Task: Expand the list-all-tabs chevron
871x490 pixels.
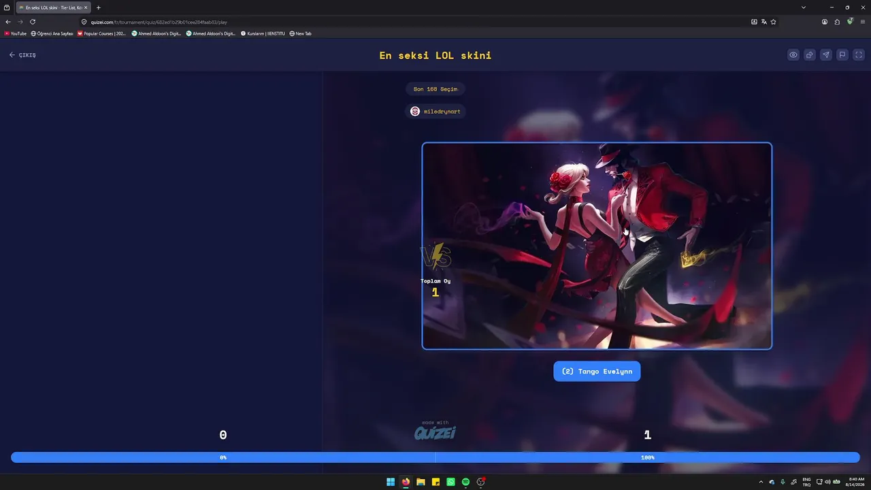Action: 804,7
